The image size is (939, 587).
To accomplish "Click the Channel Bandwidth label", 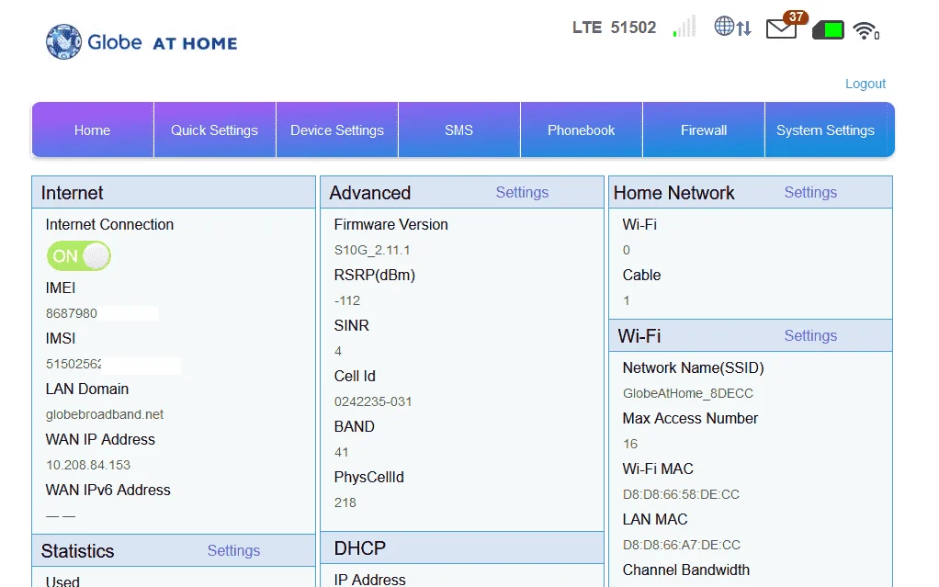I will click(685, 570).
